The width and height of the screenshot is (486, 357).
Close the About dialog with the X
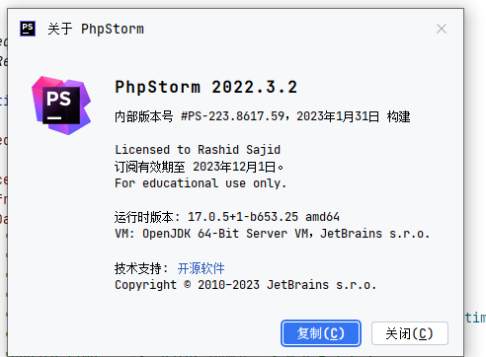point(442,29)
